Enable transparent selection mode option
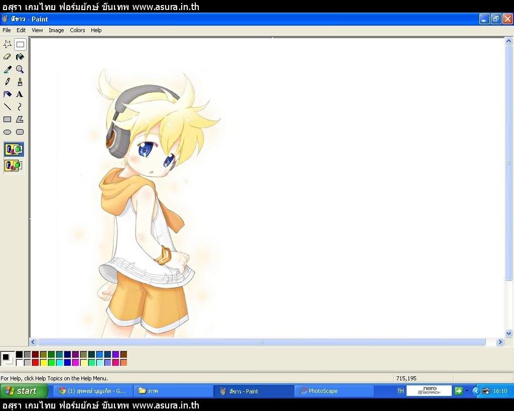The height and width of the screenshot is (411, 514). pyautogui.click(x=14, y=165)
